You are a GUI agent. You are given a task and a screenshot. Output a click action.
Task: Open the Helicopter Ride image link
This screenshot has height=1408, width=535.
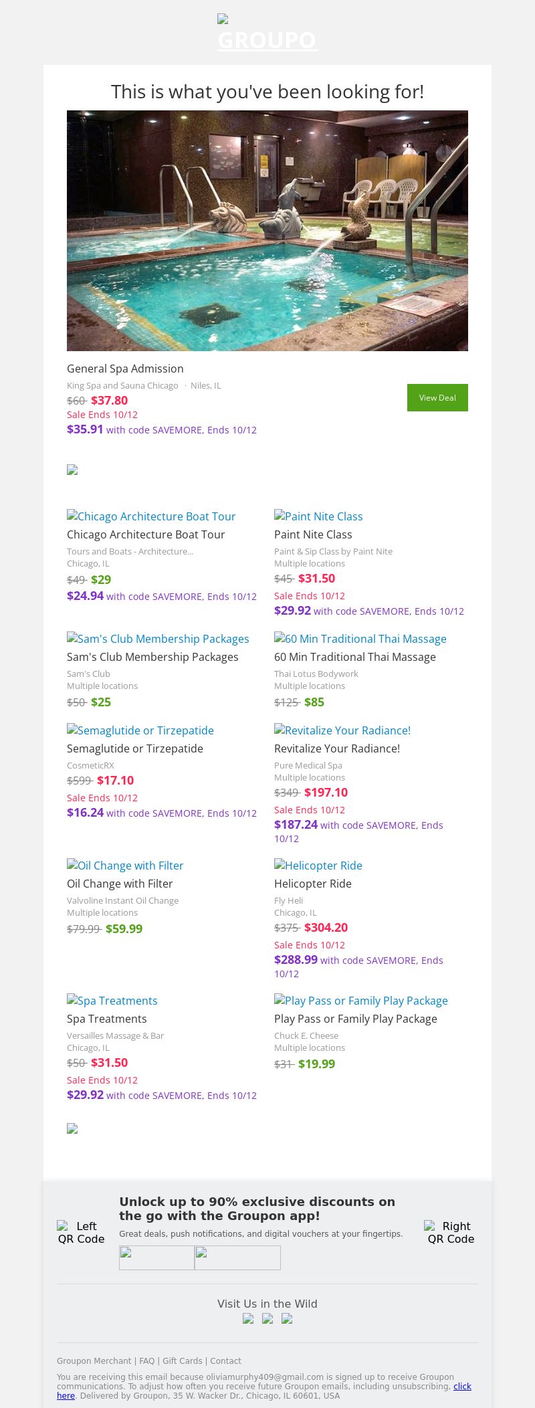[318, 866]
